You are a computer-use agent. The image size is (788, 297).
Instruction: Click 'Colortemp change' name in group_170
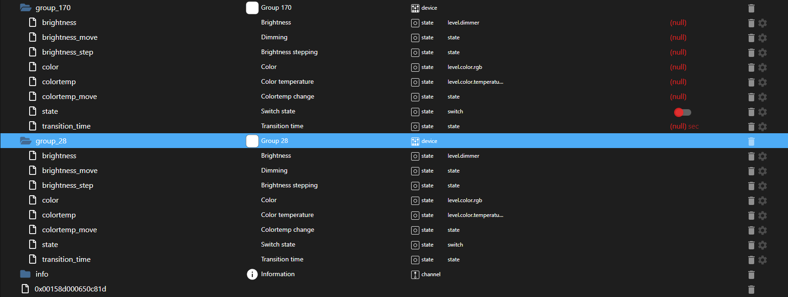(x=288, y=97)
